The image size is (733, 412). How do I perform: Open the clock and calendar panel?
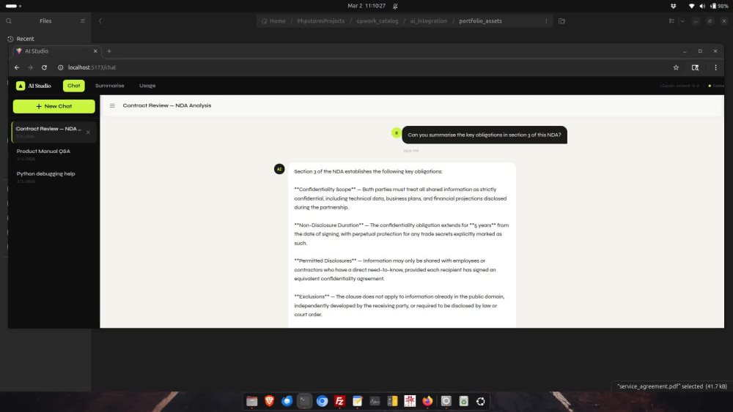pos(366,6)
